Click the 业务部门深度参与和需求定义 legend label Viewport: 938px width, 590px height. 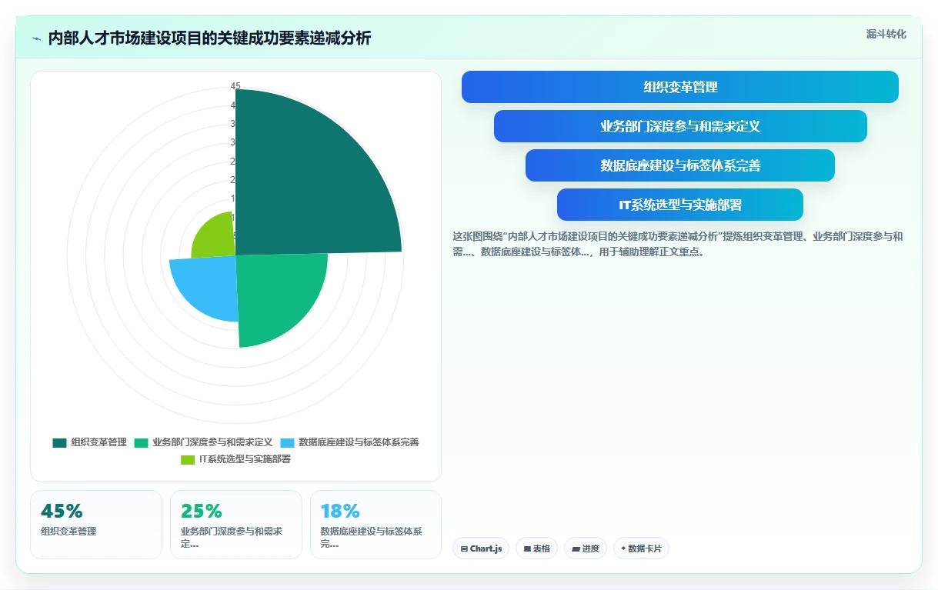click(x=212, y=442)
